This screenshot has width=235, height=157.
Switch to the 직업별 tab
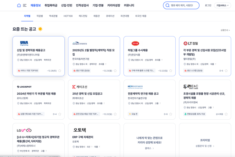(40, 16)
